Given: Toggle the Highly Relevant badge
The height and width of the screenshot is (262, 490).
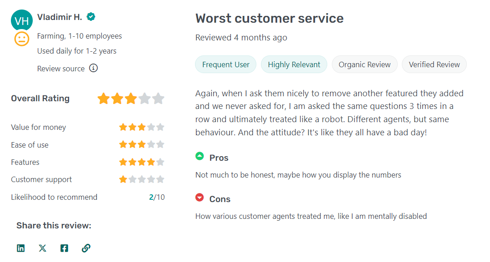Looking at the screenshot, I should tap(294, 64).
